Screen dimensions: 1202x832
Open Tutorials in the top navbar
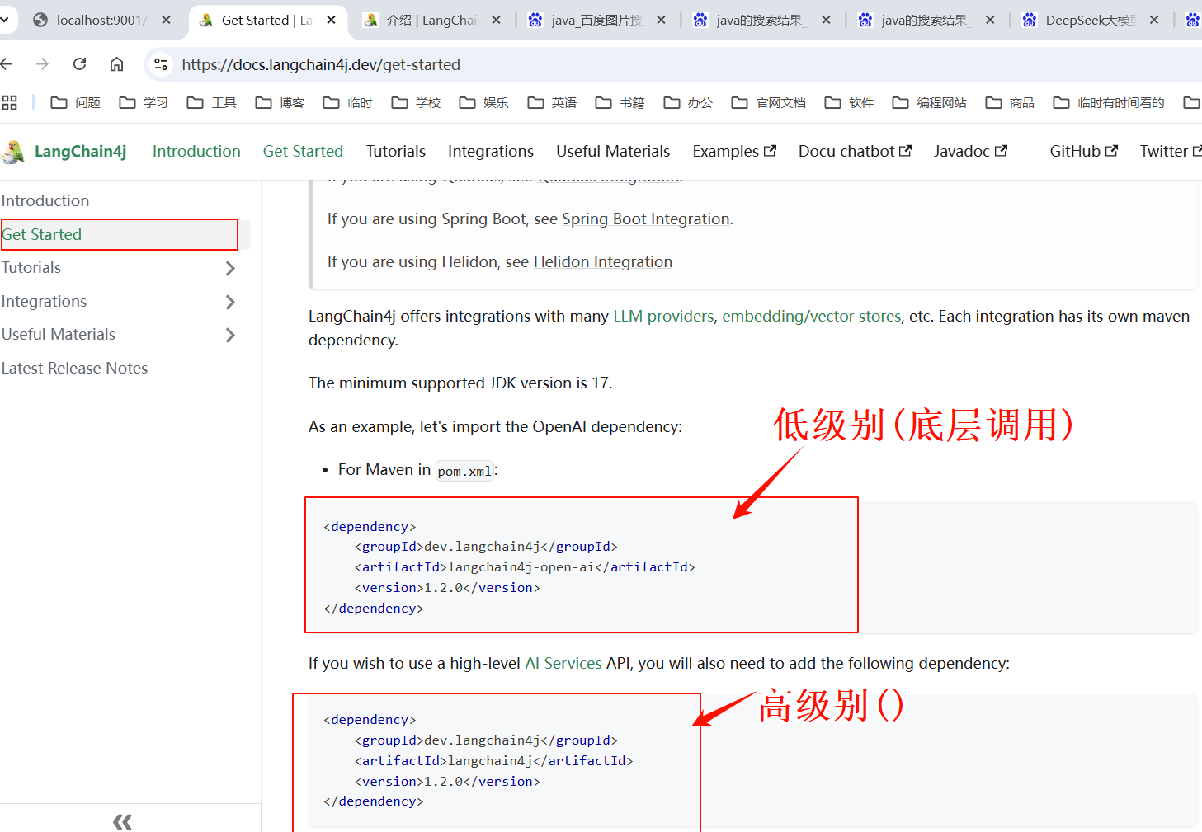396,151
